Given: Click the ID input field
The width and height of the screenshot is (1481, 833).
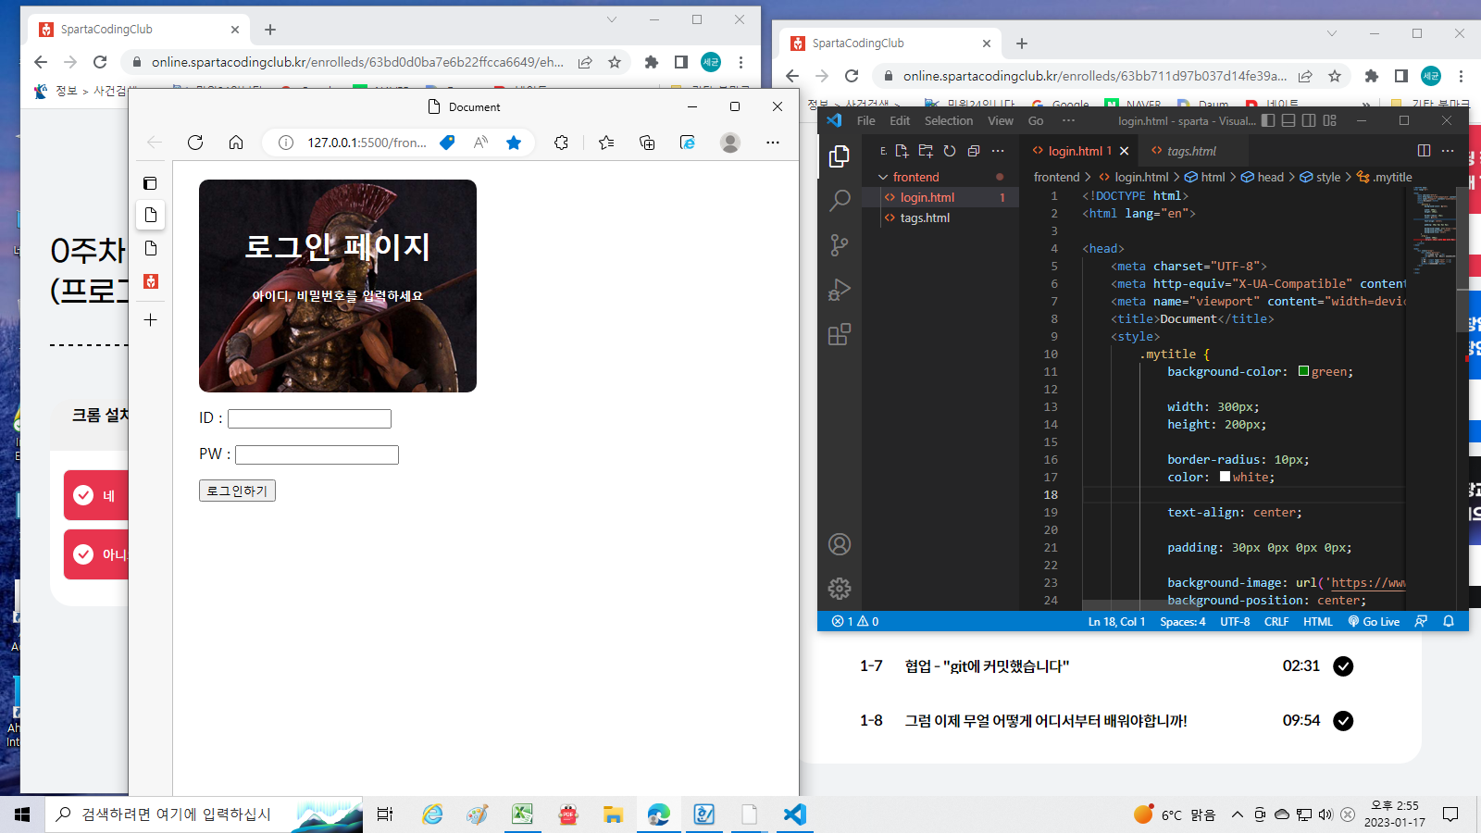Looking at the screenshot, I should [x=309, y=418].
